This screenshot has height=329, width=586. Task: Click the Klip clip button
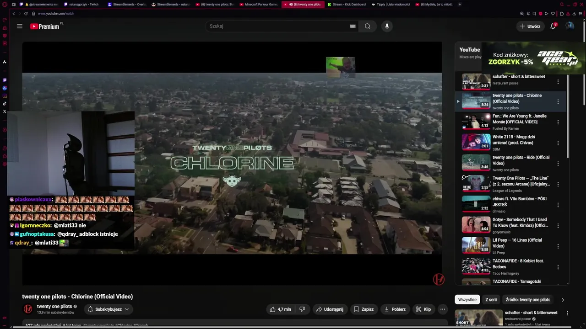coord(423,309)
